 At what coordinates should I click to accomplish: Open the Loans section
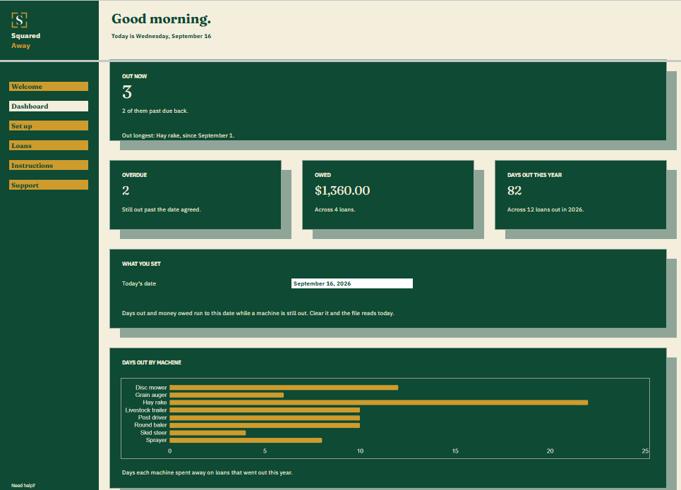pyautogui.click(x=49, y=145)
